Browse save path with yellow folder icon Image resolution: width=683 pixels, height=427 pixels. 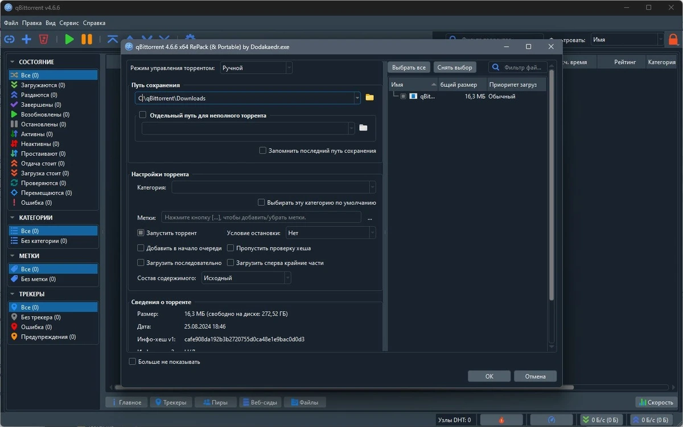[369, 98]
